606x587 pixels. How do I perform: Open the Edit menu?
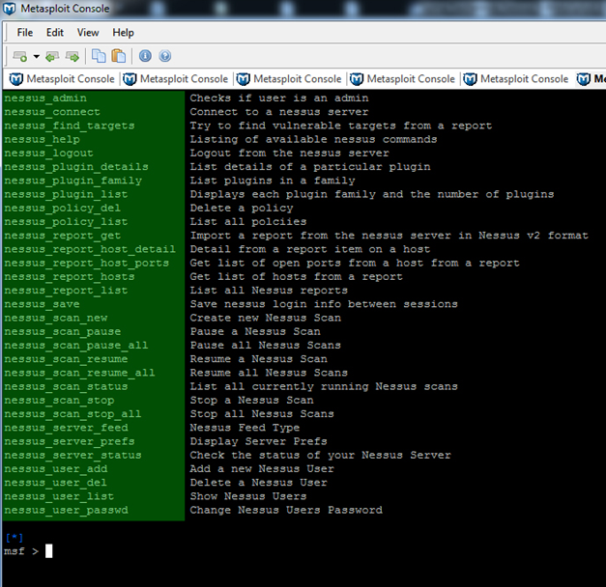coord(55,33)
